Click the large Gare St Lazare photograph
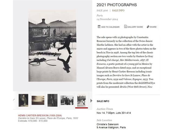Viewport: 173px width, 130px height. pyautogui.click(x=52, y=45)
